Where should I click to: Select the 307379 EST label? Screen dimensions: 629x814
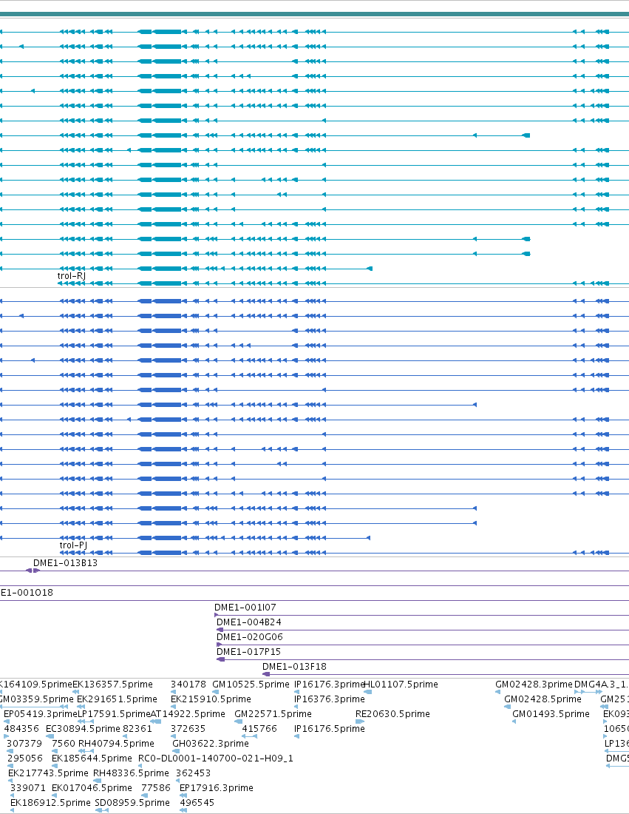tap(24, 744)
